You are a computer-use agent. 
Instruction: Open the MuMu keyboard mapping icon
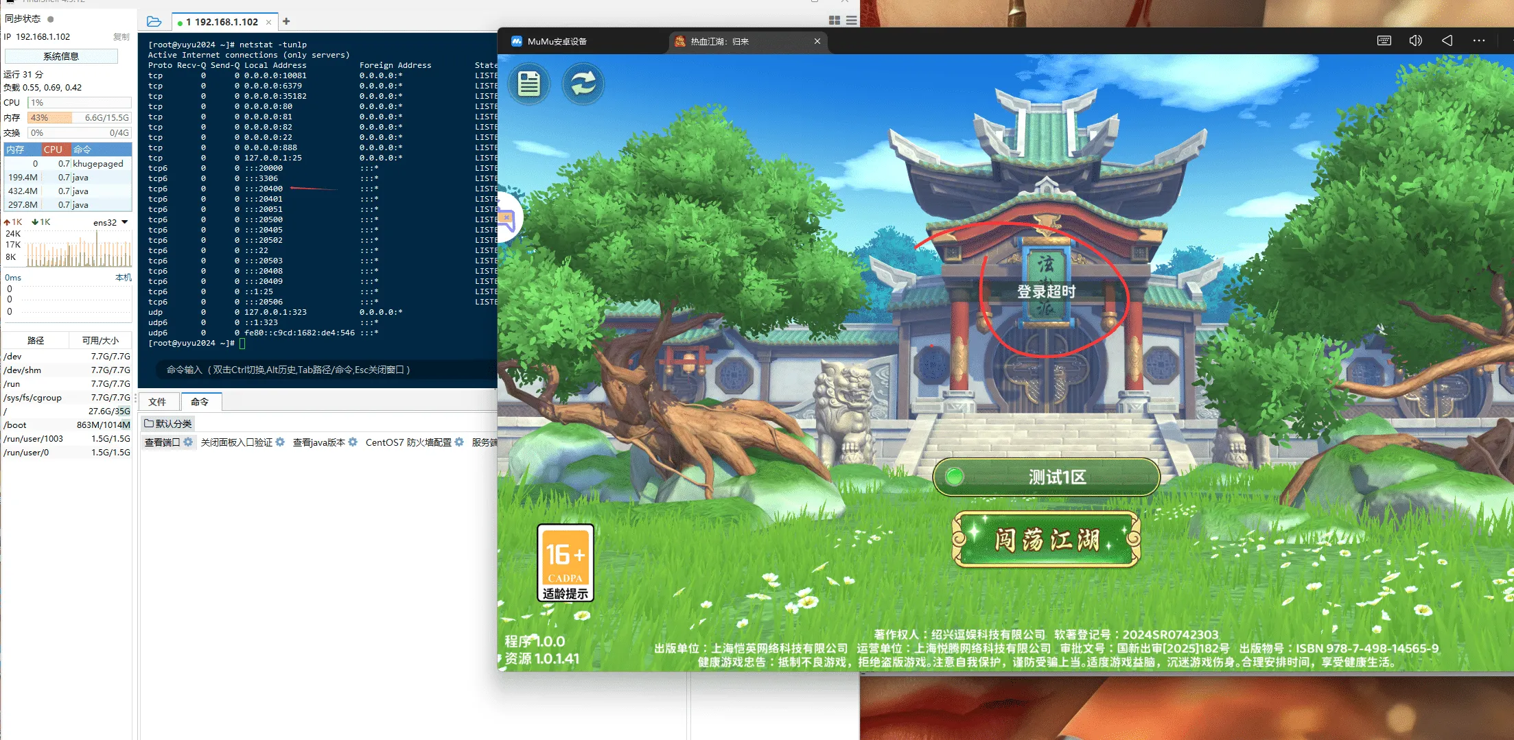(1384, 41)
